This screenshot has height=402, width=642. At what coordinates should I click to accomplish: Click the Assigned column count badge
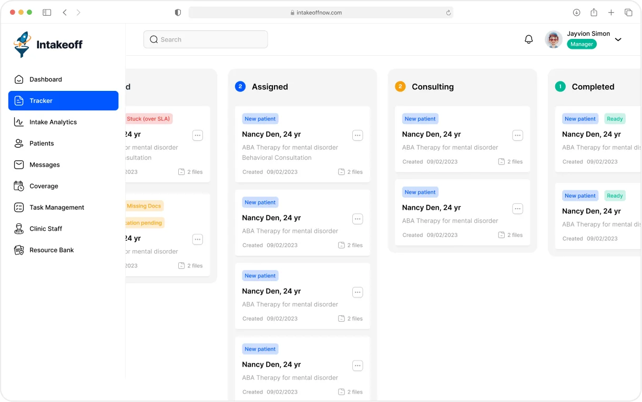pos(240,87)
